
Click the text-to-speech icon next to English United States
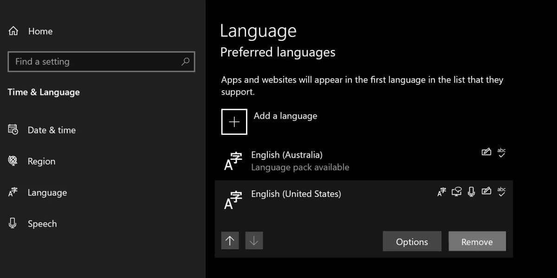tap(456, 191)
